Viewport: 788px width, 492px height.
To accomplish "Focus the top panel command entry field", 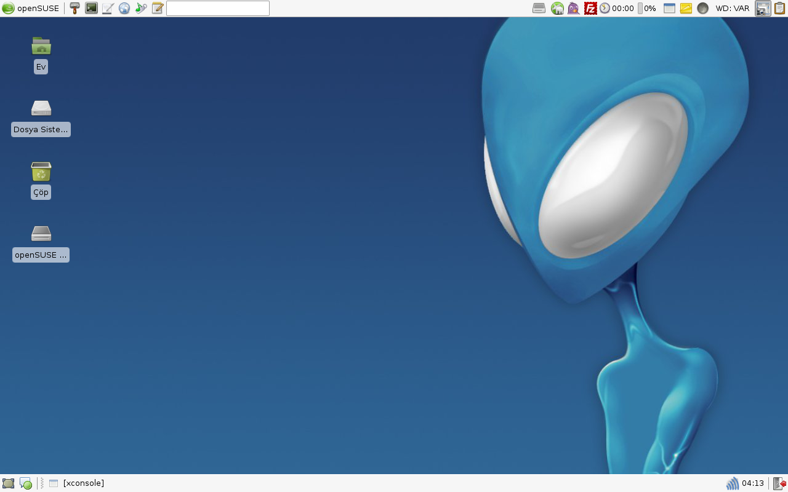I will point(218,9).
